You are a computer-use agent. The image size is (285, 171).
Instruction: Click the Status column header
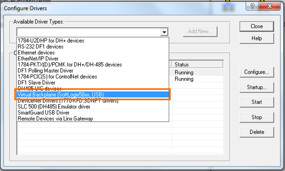coord(197,64)
